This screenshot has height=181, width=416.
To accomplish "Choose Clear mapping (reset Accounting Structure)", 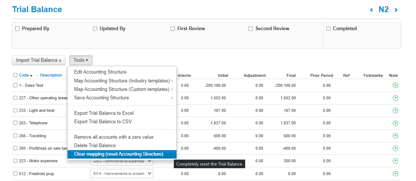I will click(x=122, y=154).
